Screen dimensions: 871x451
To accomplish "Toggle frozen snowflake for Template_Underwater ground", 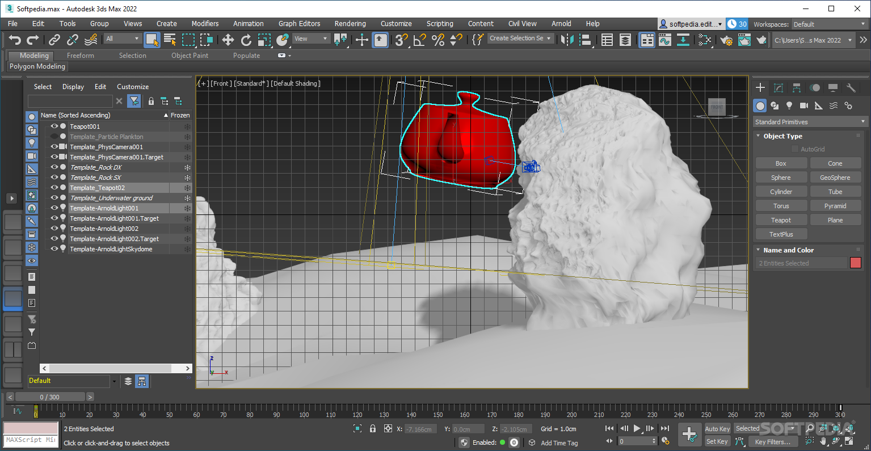I will [x=187, y=198].
